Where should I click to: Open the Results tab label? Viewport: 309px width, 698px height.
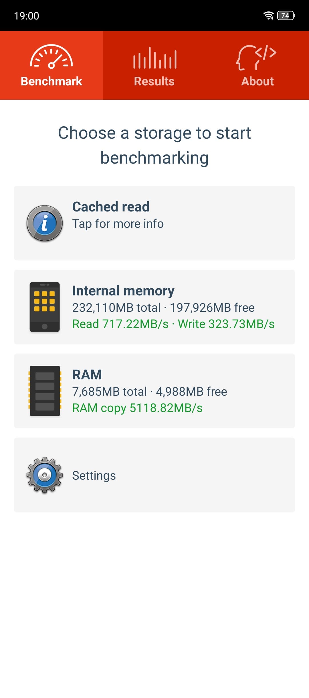(154, 81)
